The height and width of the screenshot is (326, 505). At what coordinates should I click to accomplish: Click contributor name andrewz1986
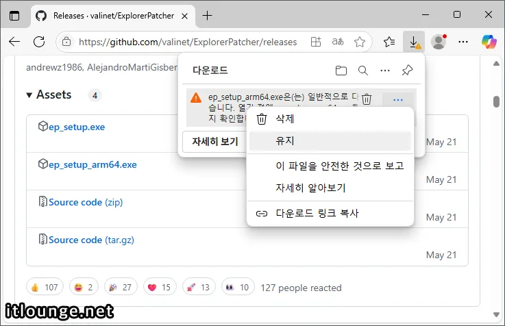(x=54, y=67)
